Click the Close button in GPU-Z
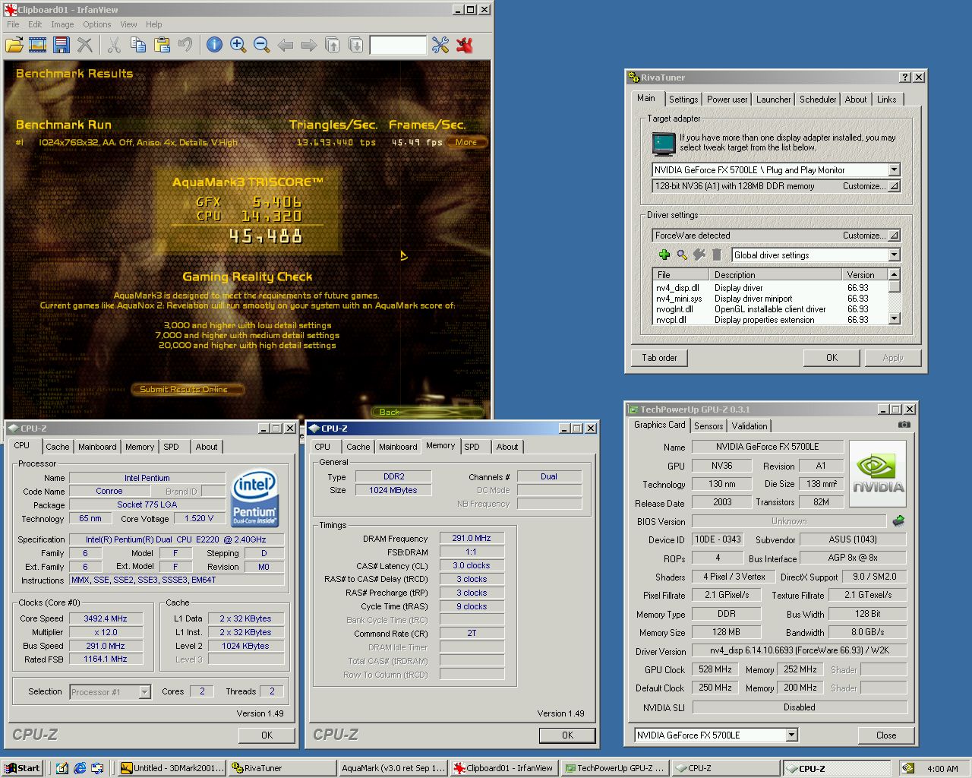972x778 pixels. click(x=885, y=735)
